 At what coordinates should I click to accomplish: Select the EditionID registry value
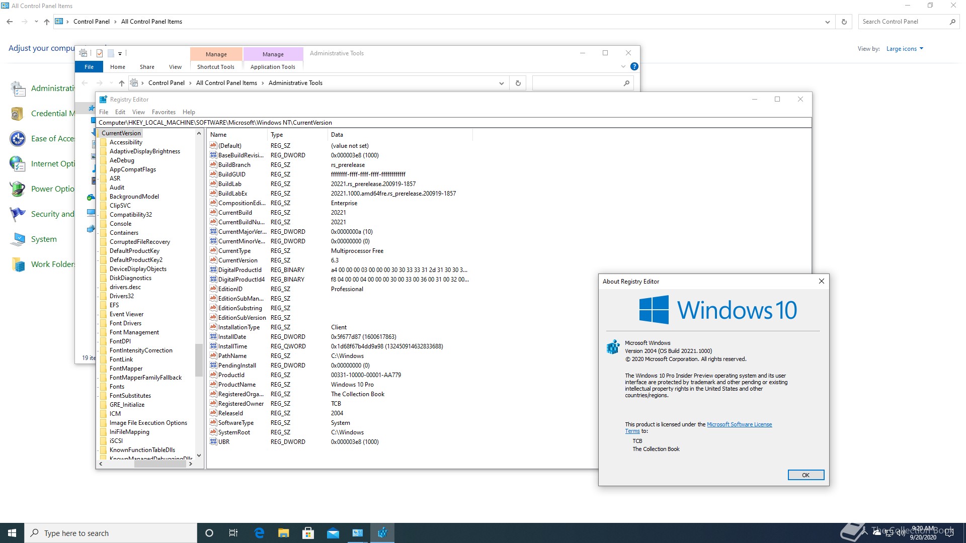point(230,289)
